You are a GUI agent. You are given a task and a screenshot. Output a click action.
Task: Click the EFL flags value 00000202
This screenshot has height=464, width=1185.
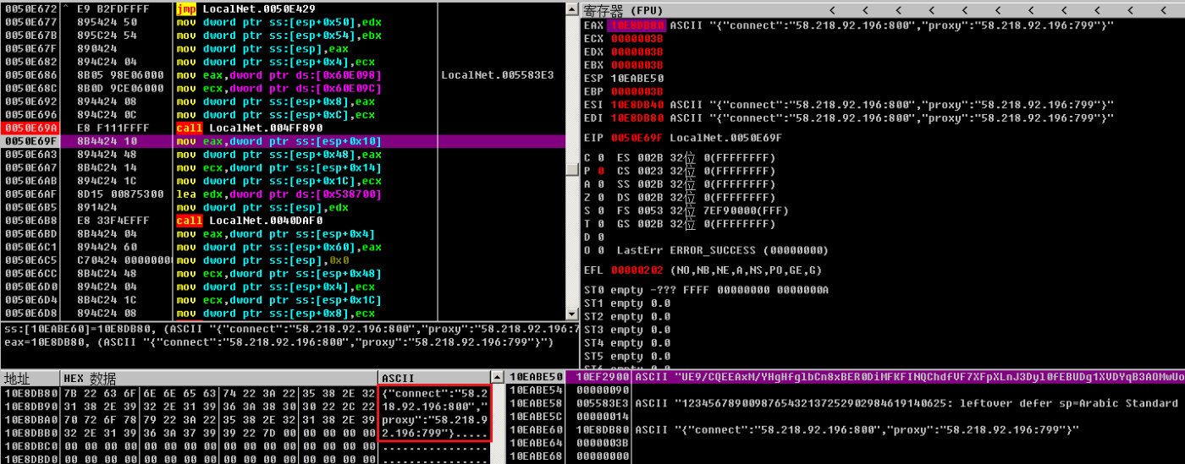point(637,270)
